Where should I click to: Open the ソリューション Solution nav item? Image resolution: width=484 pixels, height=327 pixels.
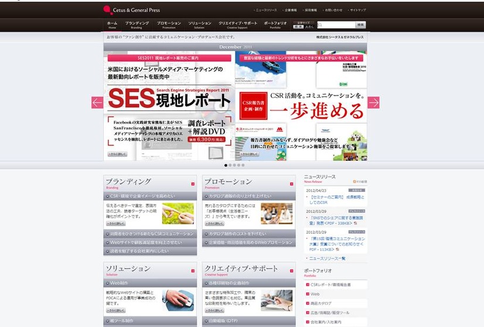pyautogui.click(x=200, y=25)
